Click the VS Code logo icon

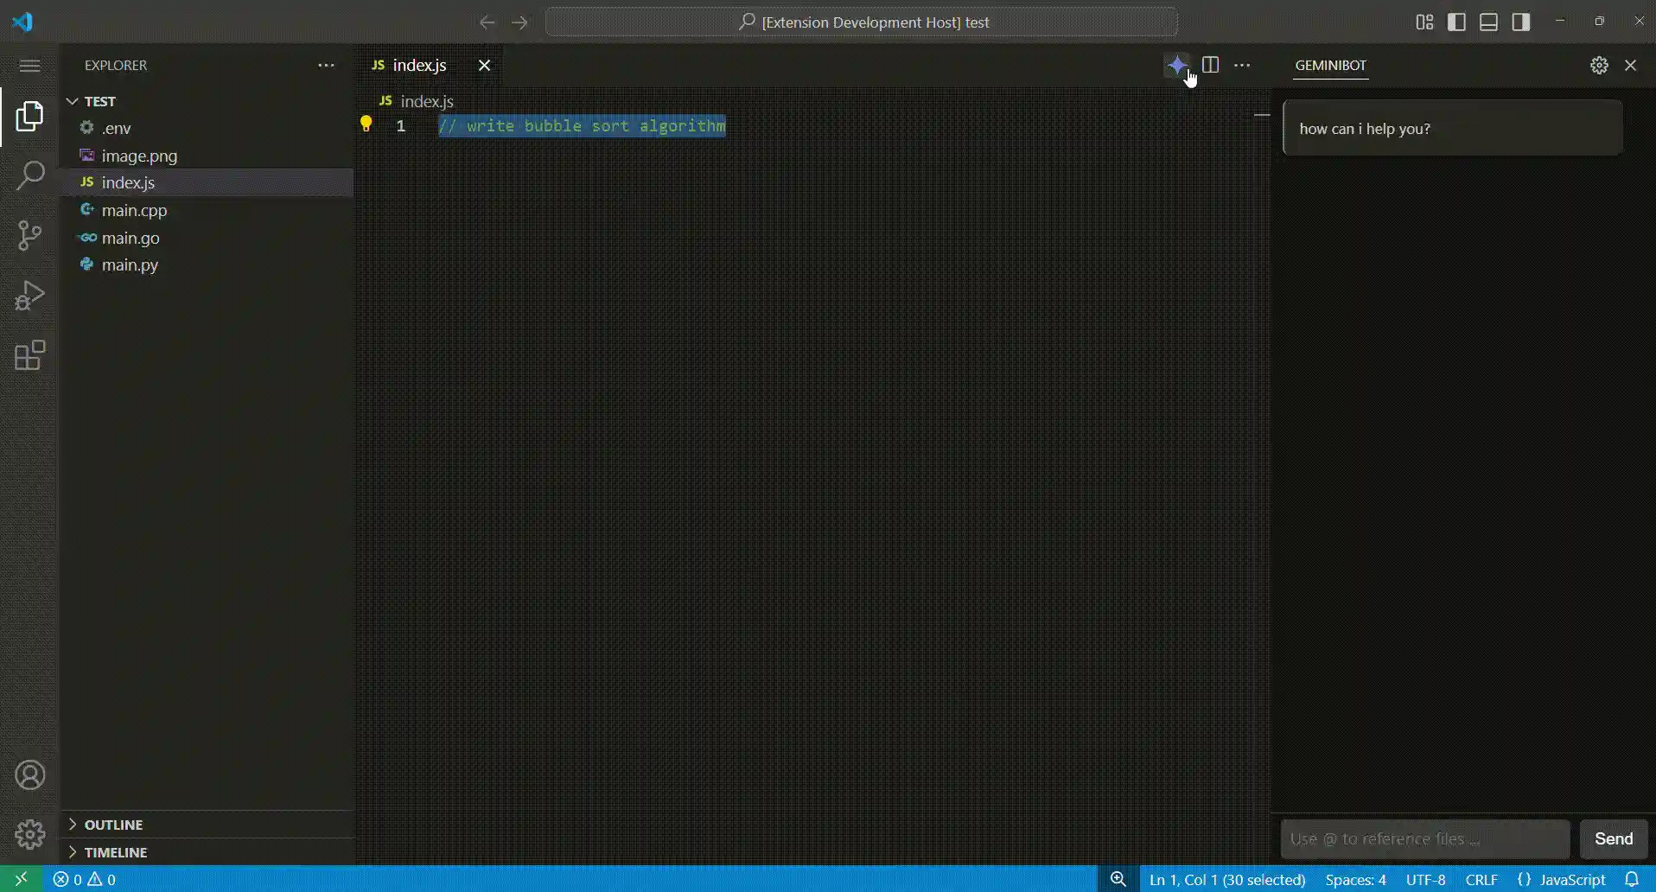[x=22, y=22]
